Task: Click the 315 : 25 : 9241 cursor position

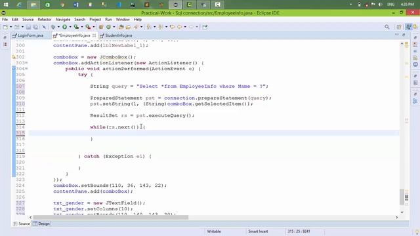Action: (x=299, y=231)
